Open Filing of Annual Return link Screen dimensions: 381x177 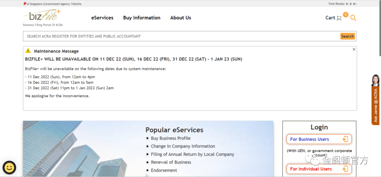[x=193, y=154]
